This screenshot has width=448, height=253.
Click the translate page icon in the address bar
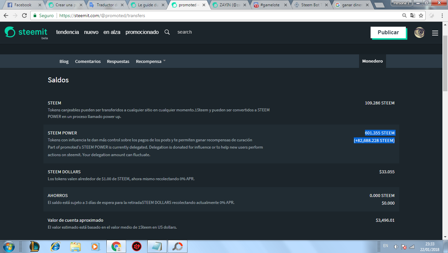tap(413, 15)
